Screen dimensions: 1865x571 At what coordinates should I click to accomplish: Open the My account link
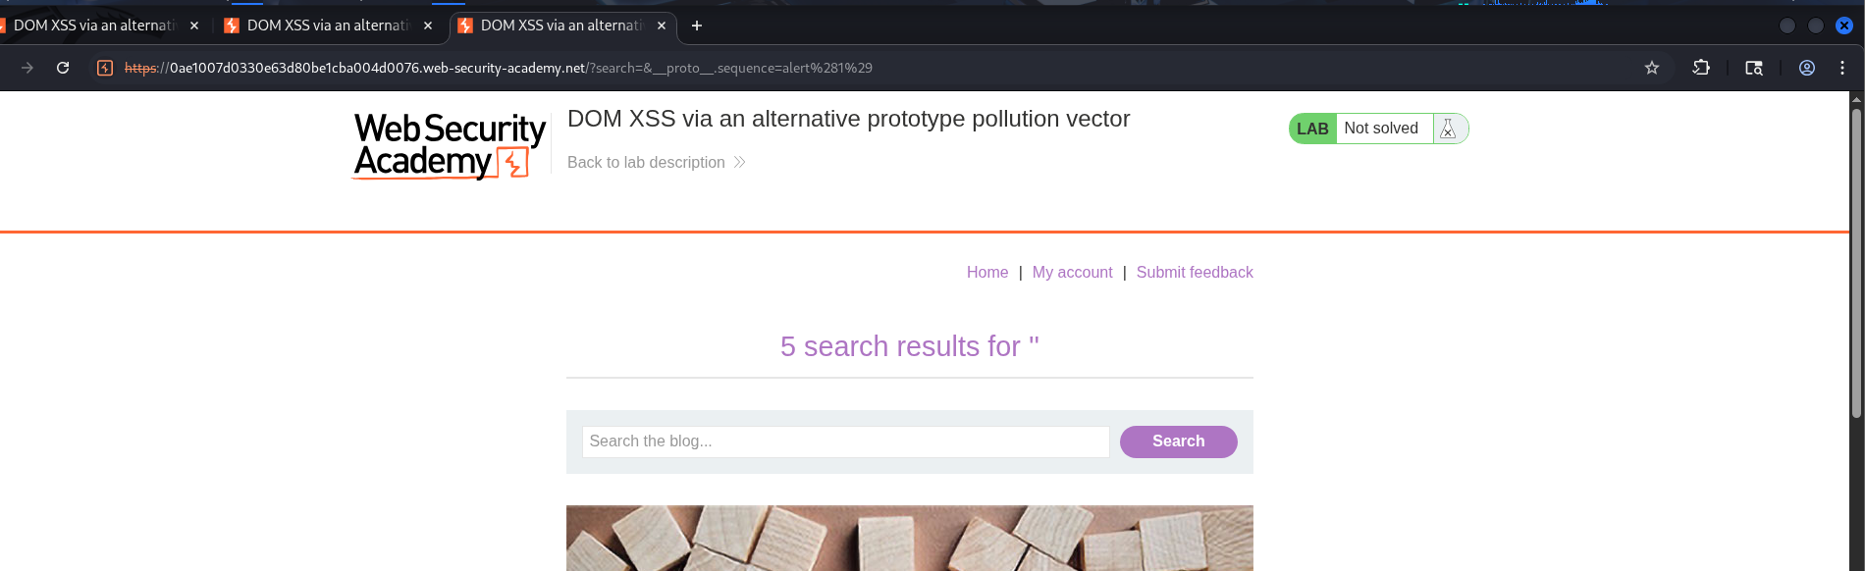tap(1072, 272)
